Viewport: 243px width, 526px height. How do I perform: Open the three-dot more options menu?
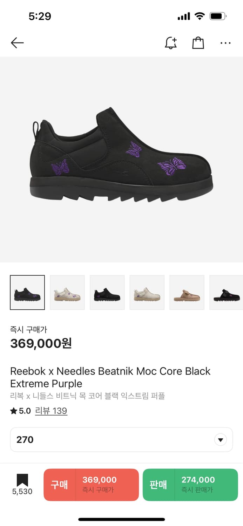point(225,43)
